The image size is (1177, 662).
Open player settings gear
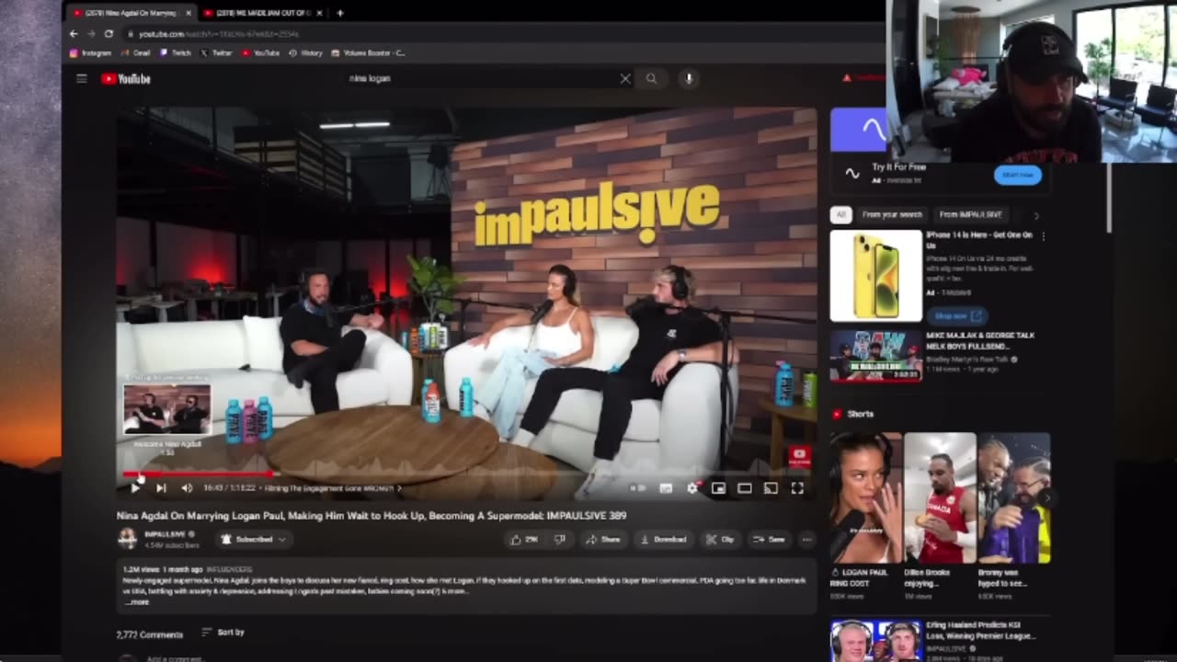click(x=692, y=488)
